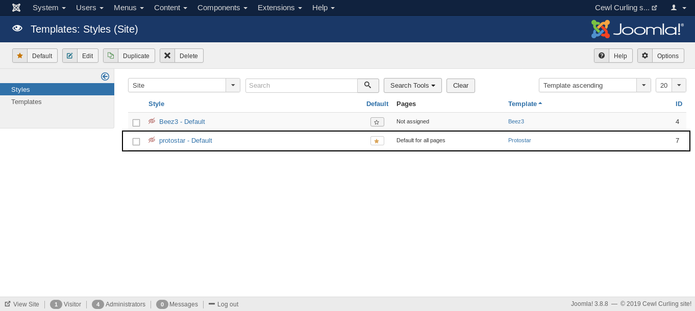This screenshot has width=695, height=311.
Task: Click the Joomla logo icon in top menu bar
Action: 16,8
